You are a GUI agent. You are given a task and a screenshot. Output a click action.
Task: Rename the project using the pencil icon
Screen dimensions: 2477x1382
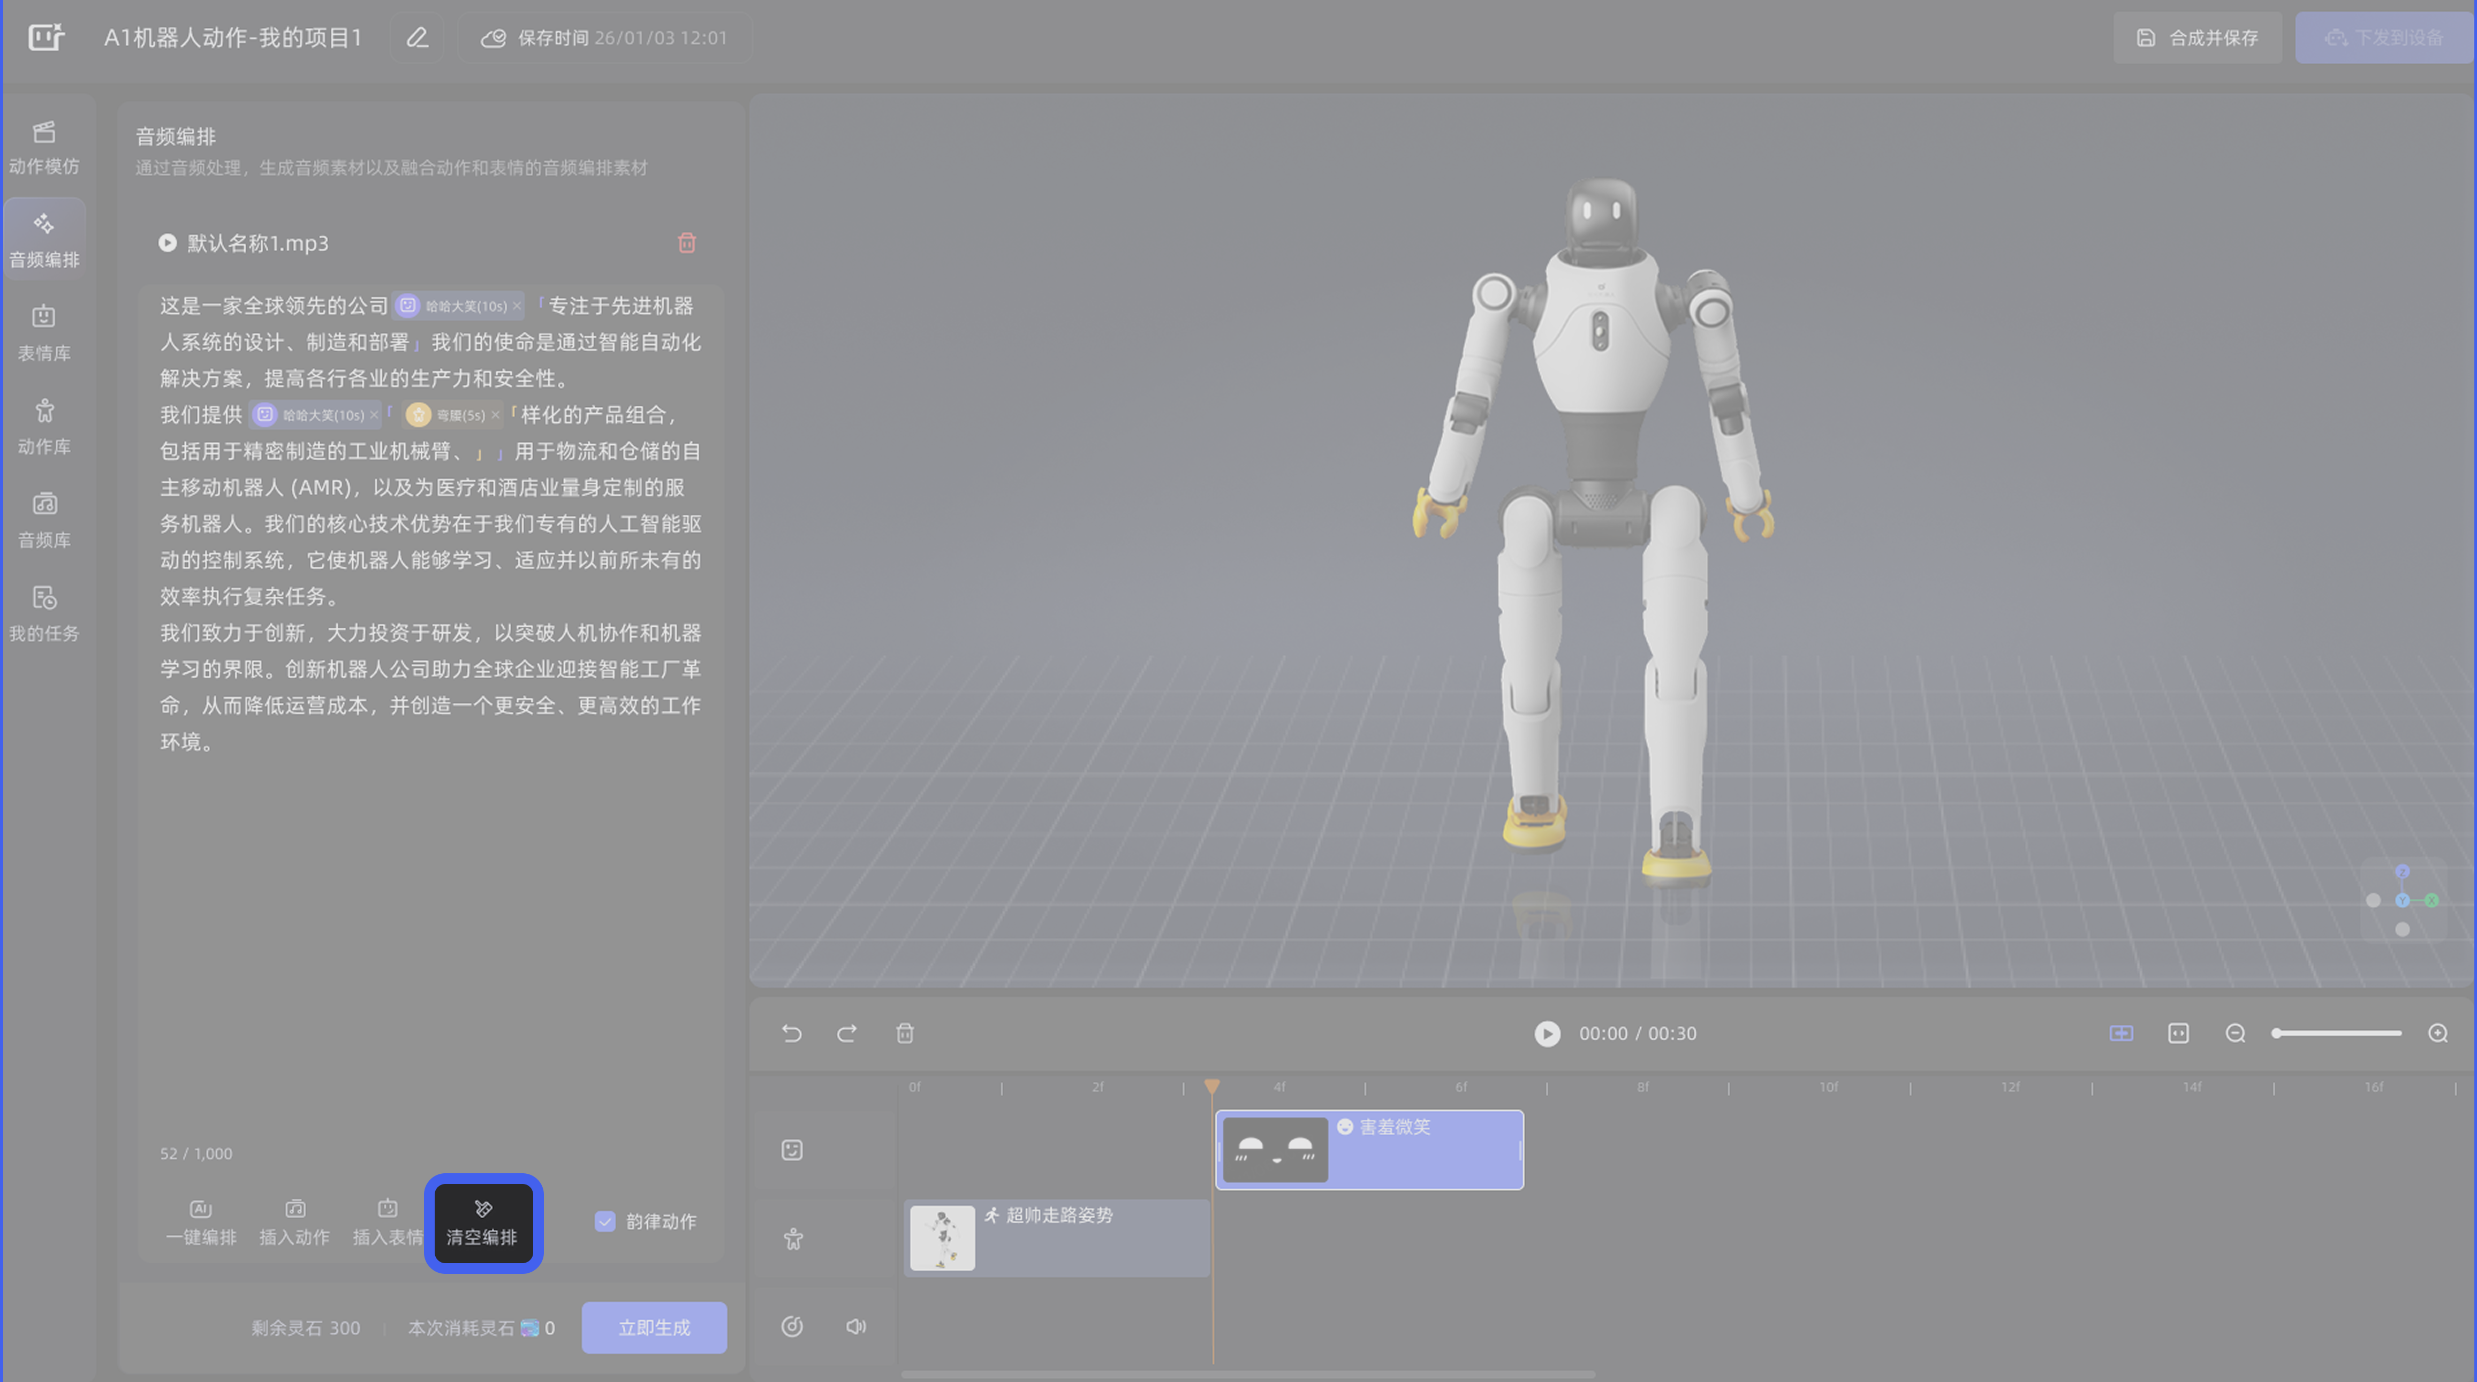click(x=416, y=37)
